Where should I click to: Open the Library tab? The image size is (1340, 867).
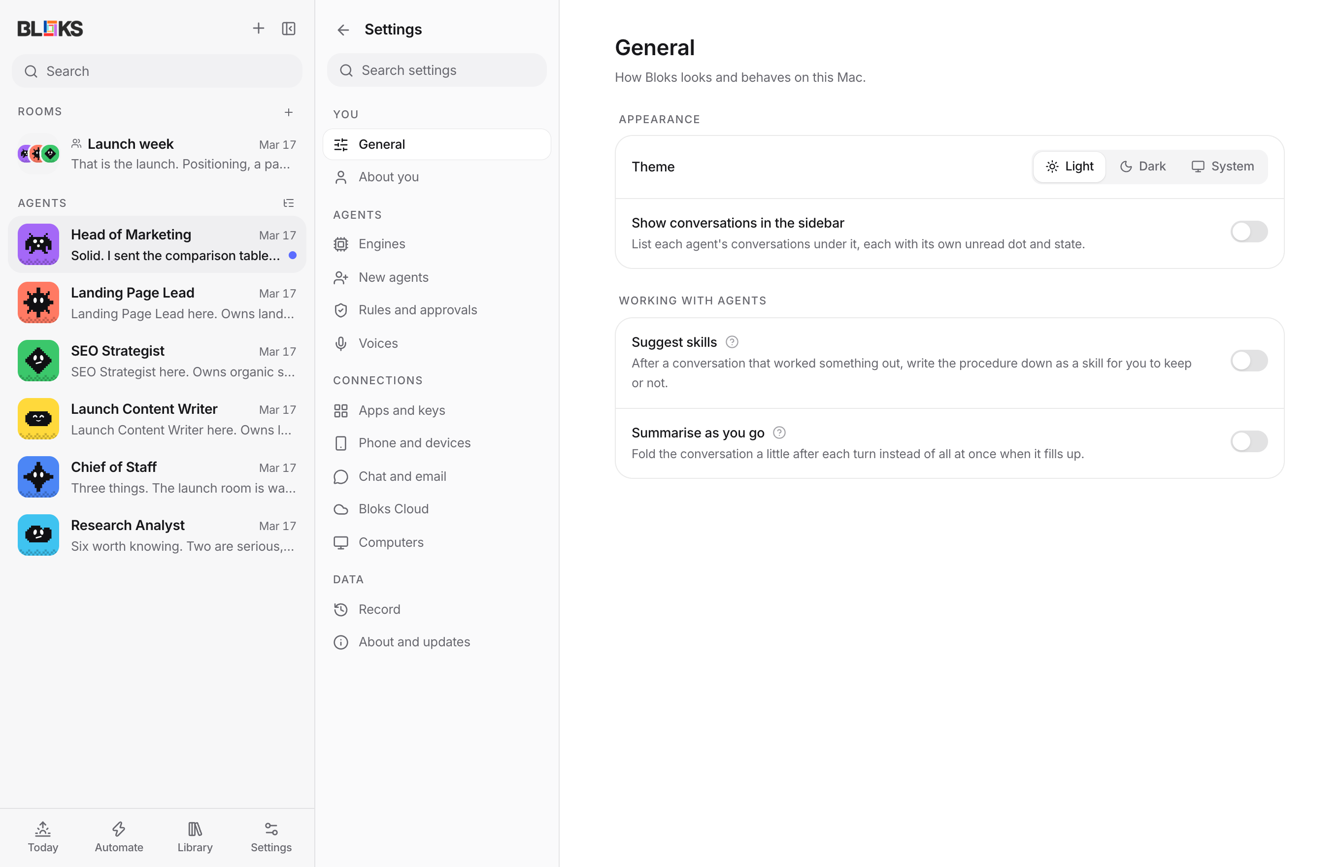tap(195, 837)
